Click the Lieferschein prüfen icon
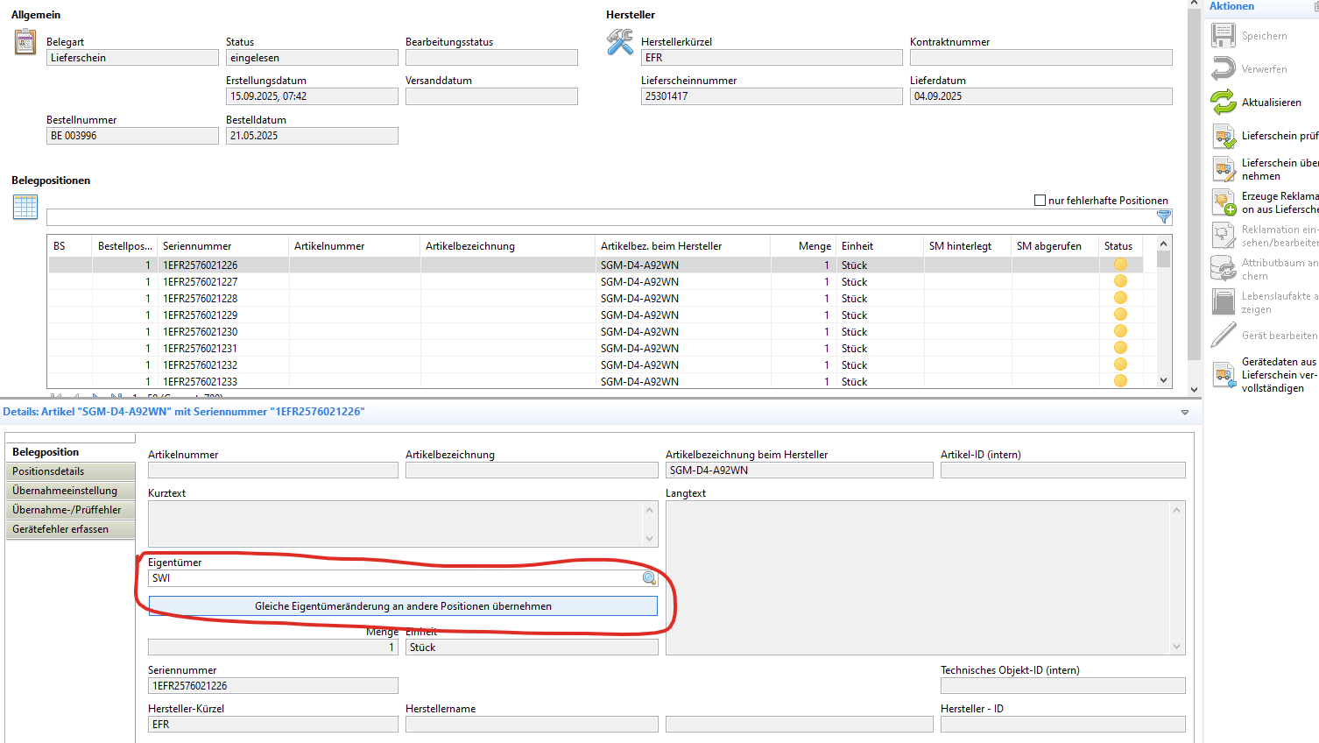1319x743 pixels. point(1224,136)
